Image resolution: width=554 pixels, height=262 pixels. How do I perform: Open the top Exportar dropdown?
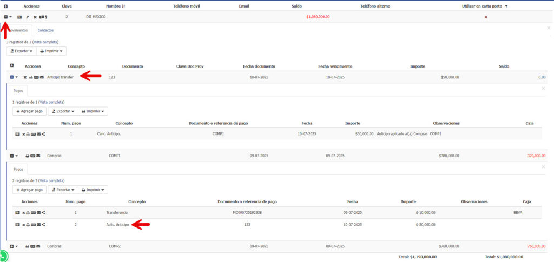[21, 51]
